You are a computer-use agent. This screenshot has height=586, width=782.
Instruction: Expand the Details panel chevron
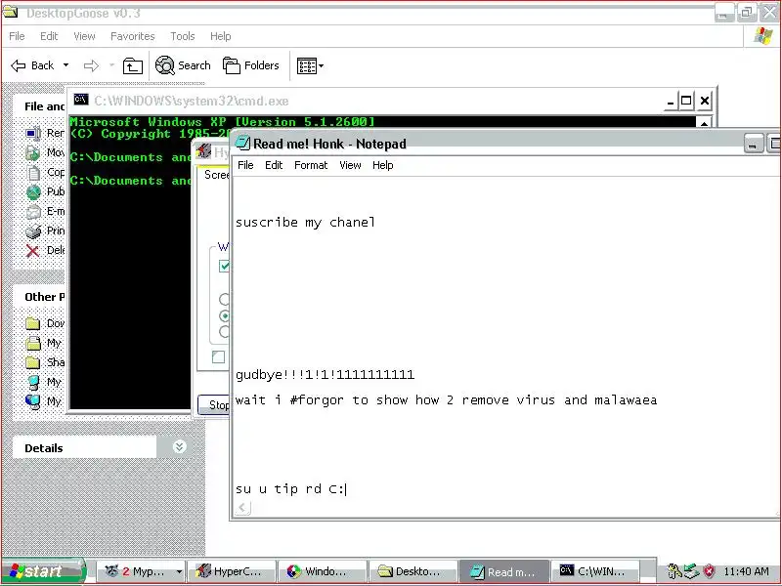180,447
